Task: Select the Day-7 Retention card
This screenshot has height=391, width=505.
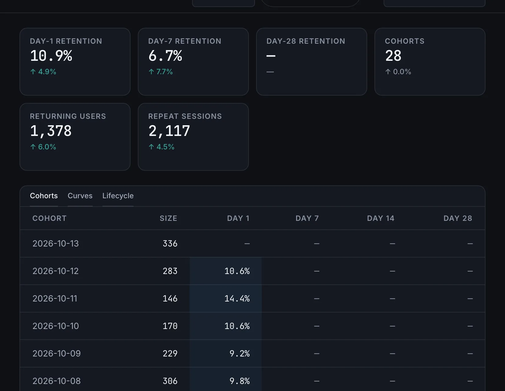Action: (193, 62)
